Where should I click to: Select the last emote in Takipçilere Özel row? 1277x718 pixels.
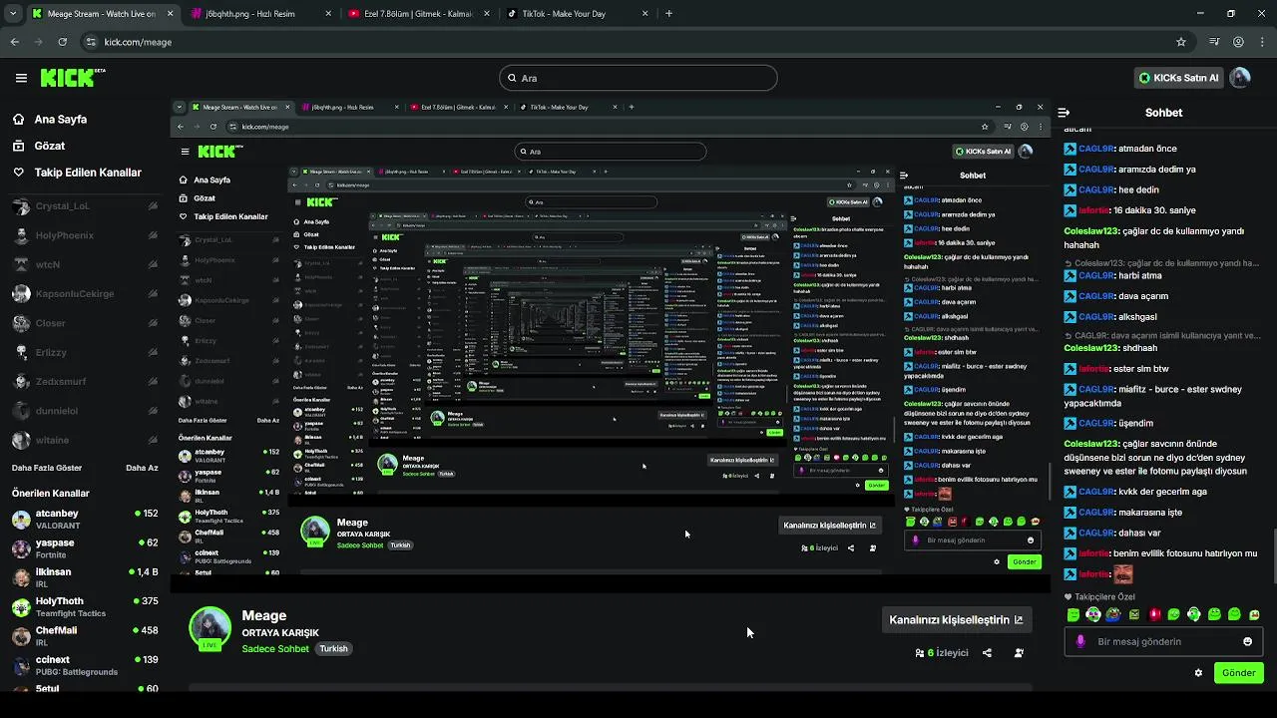pos(1254,614)
